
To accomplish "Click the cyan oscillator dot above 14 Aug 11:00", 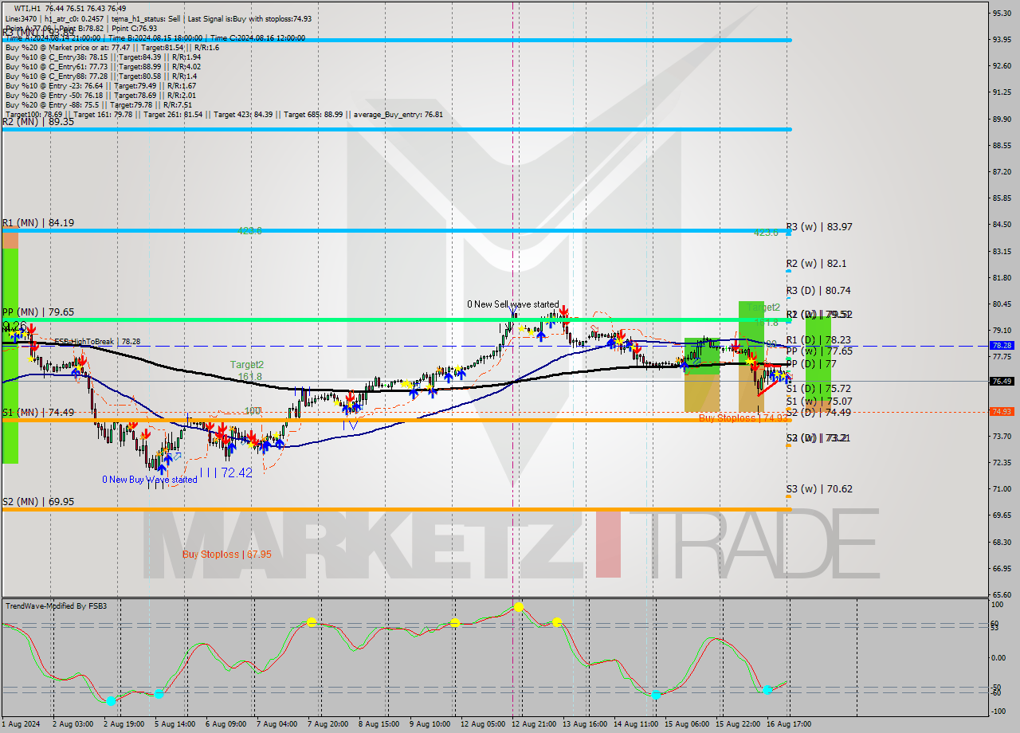I will coord(656,695).
